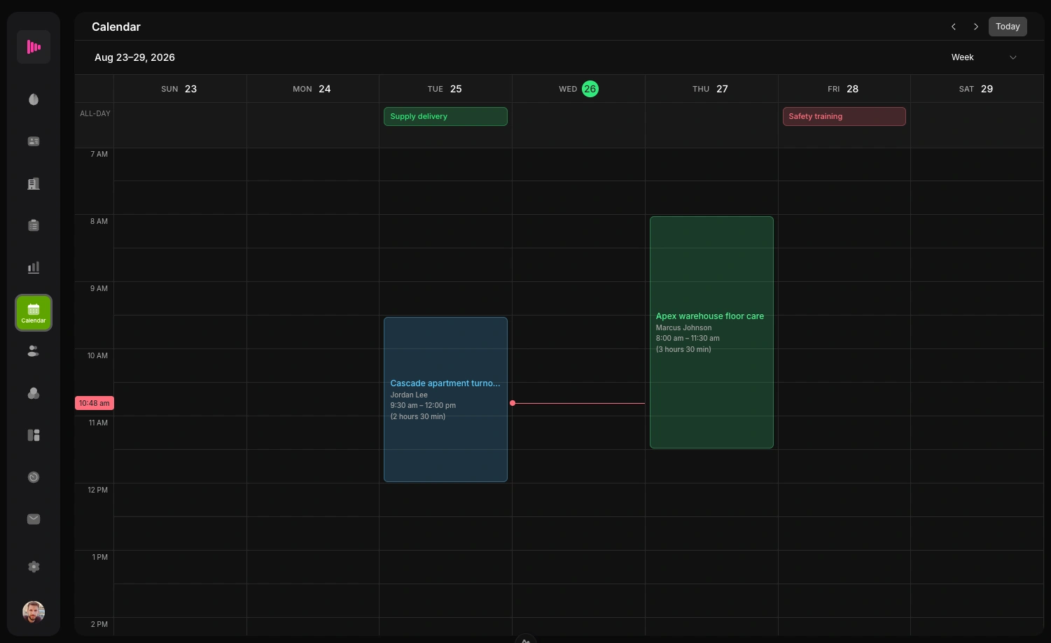
Task: Open the people icon in sidebar
Action: pos(34,351)
